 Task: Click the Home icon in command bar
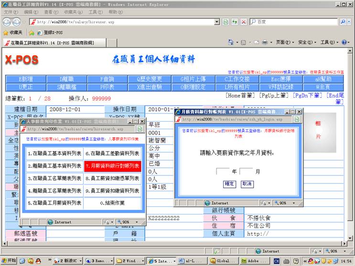tap(231, 42)
